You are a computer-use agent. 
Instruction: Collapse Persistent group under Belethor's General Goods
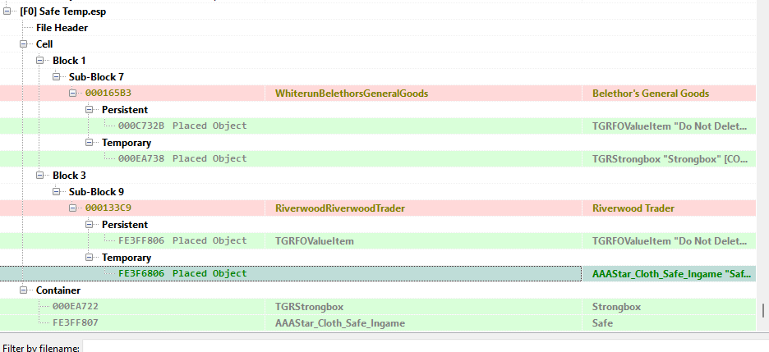tap(90, 110)
